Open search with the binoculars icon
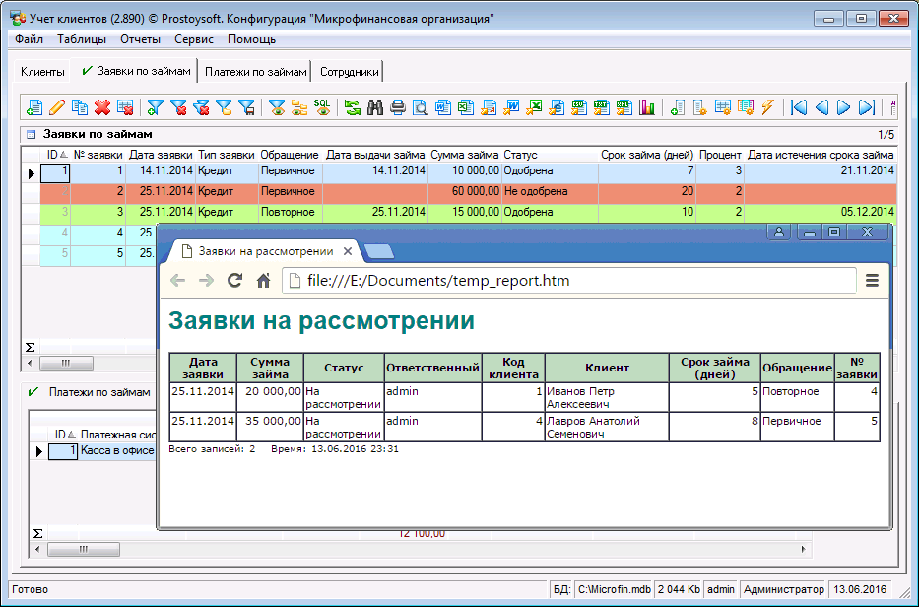 click(x=375, y=107)
